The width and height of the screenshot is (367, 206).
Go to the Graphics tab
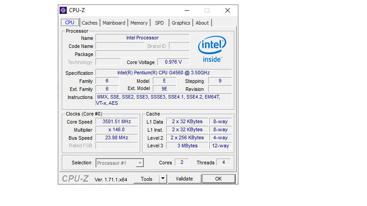tap(181, 23)
